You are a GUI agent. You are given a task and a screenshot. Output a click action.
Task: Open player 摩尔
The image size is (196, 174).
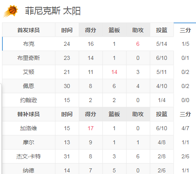[x=29, y=142]
